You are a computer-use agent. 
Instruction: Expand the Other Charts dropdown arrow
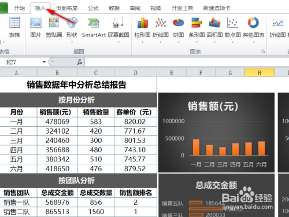254,42
